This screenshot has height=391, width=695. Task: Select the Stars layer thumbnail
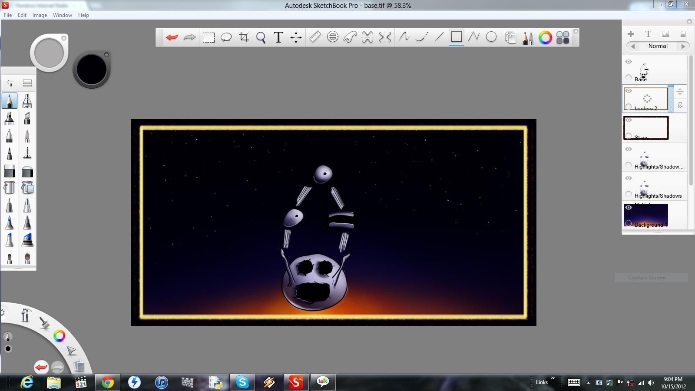[646, 128]
